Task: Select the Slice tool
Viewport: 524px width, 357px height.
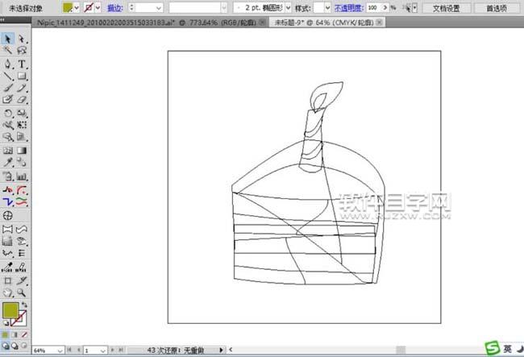Action: click(x=22, y=280)
